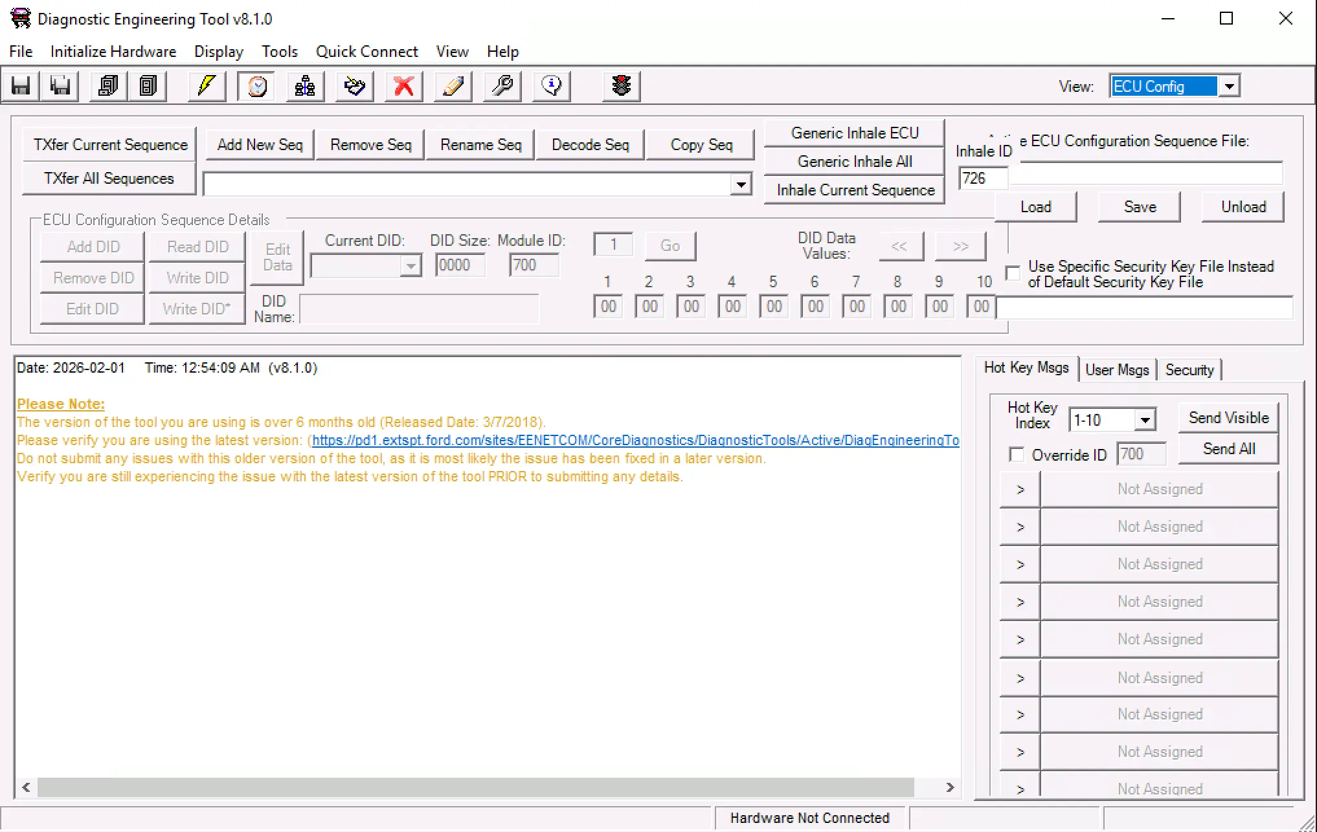
Task: Click the log pane horizontal scrollbar
Action: (x=475, y=787)
